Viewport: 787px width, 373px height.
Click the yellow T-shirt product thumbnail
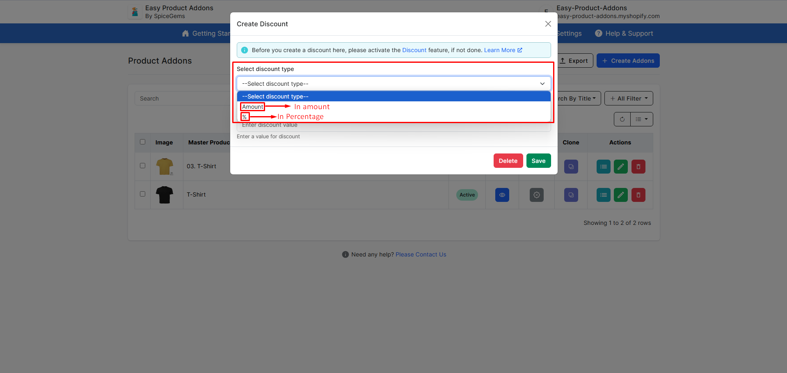[165, 167]
